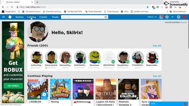This screenshot has height=106, width=189.
Task: See All Continue Playing games
Action: 157,76
